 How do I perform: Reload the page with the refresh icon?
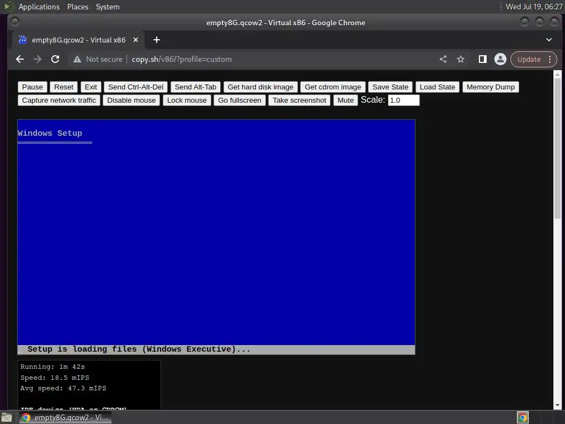click(x=55, y=59)
